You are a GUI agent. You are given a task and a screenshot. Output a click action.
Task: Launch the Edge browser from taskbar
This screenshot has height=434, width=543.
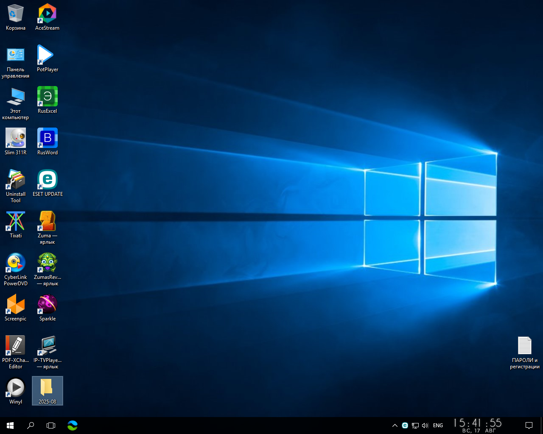[x=73, y=426]
